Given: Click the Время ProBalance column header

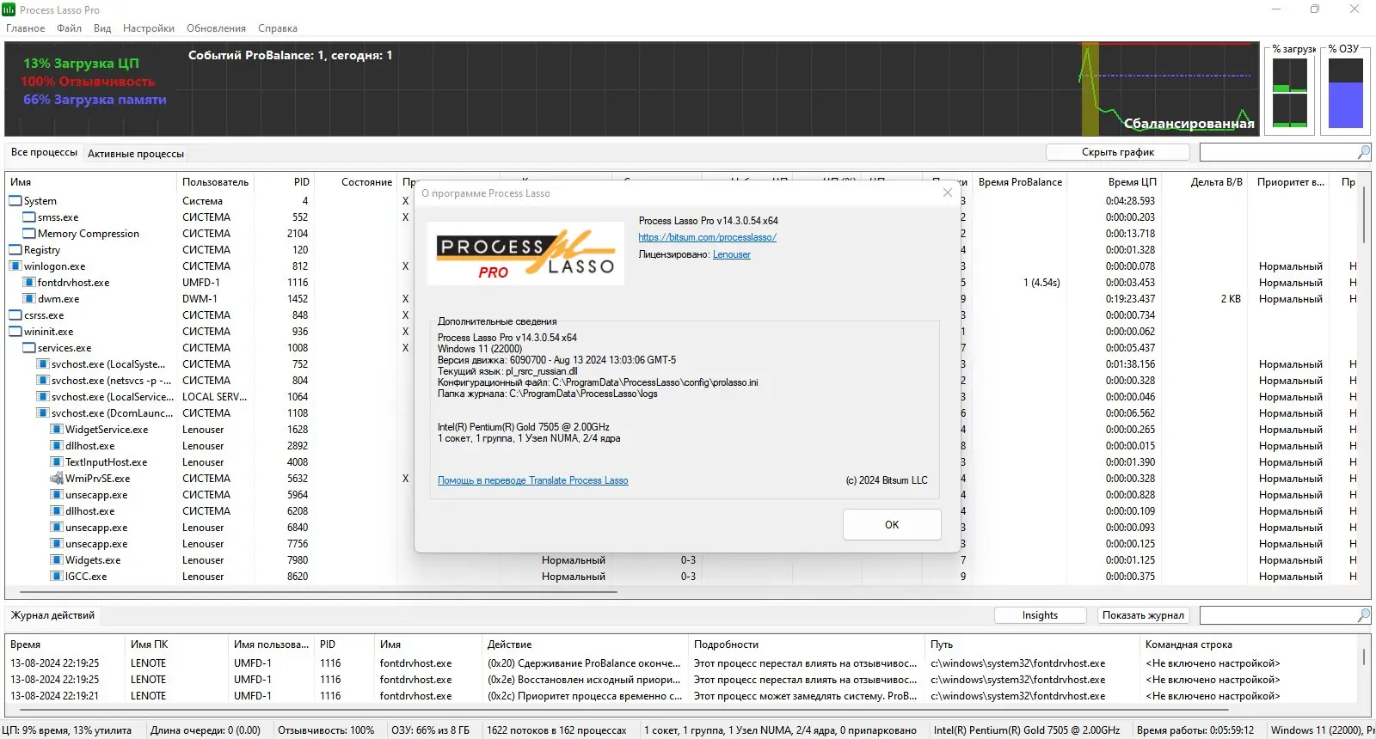Looking at the screenshot, I should tap(1020, 182).
